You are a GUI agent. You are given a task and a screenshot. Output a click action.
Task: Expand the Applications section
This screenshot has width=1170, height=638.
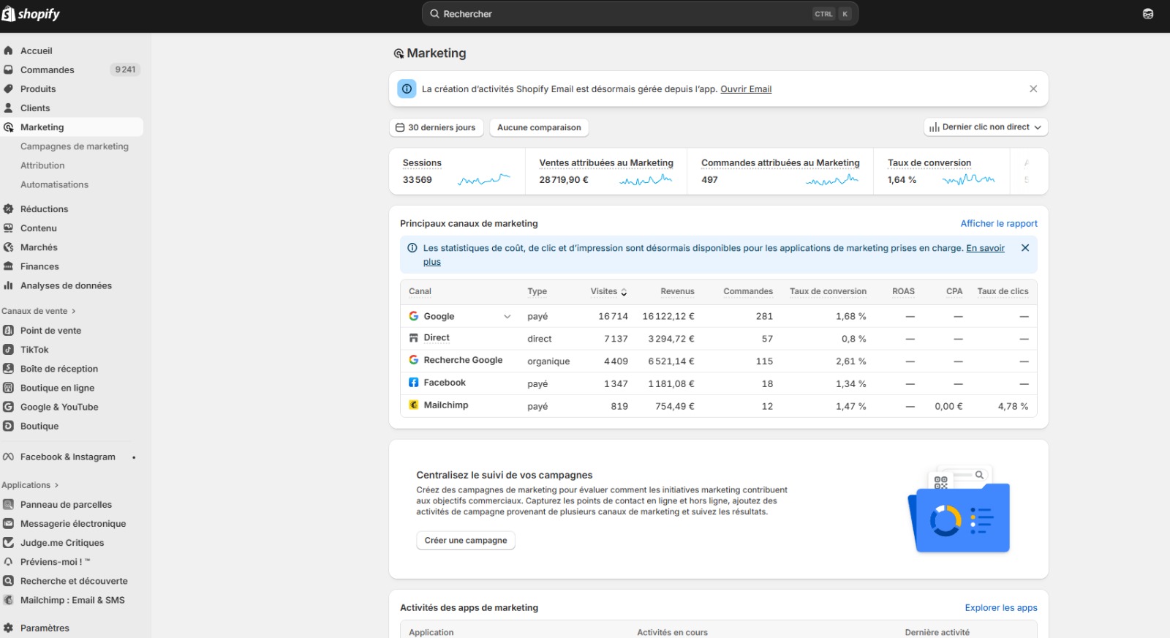click(30, 485)
